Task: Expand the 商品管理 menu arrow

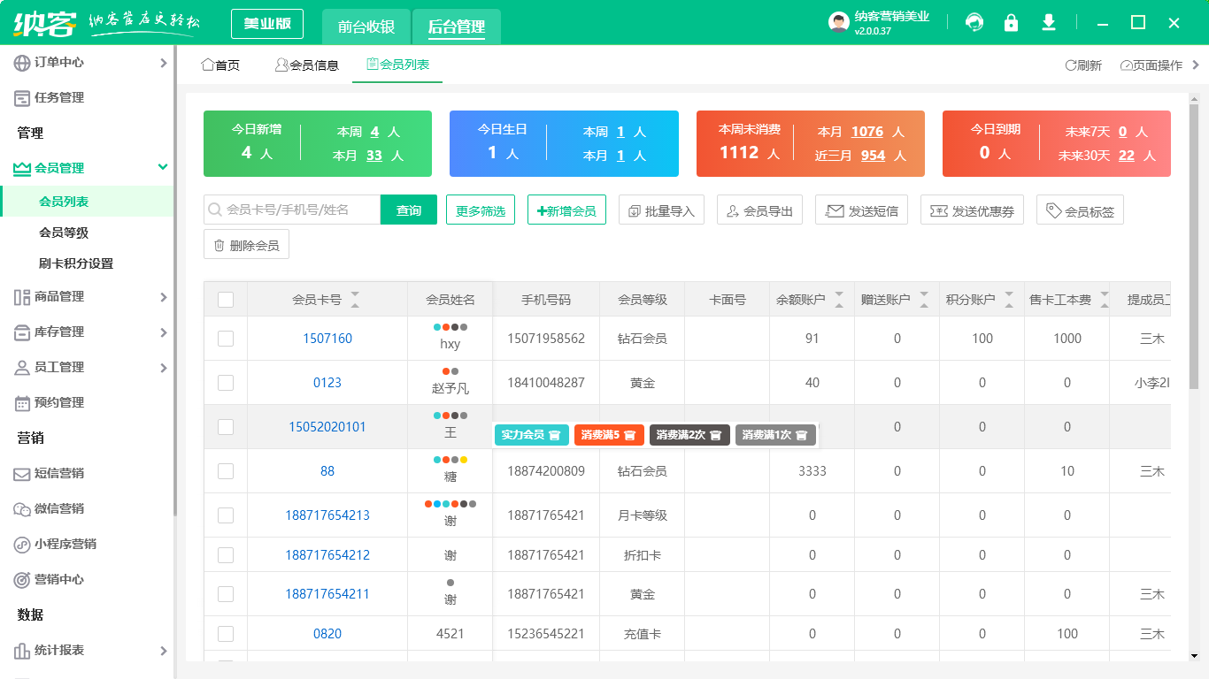Action: [x=163, y=297]
